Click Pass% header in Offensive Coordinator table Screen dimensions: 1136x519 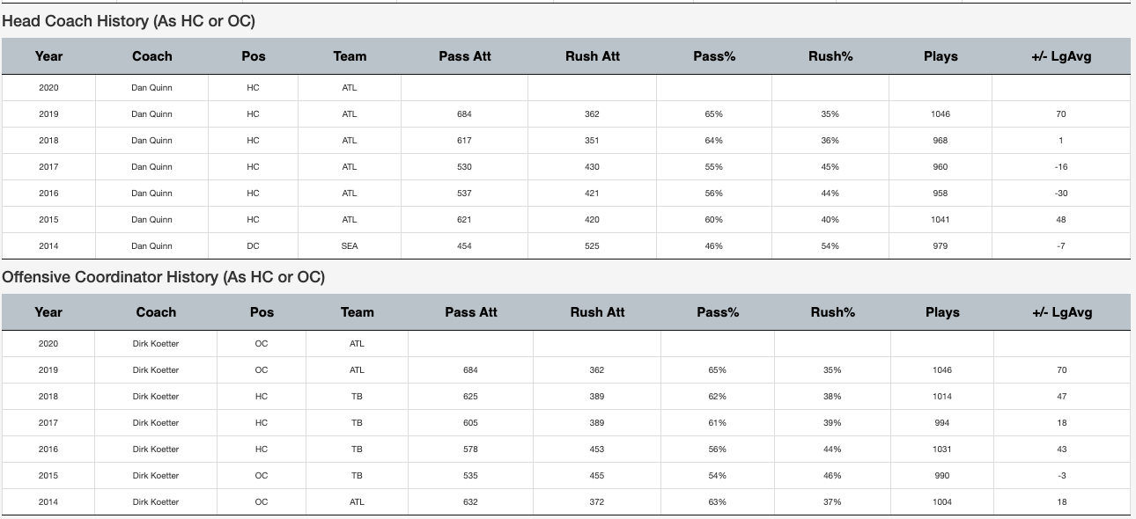pyautogui.click(x=717, y=312)
